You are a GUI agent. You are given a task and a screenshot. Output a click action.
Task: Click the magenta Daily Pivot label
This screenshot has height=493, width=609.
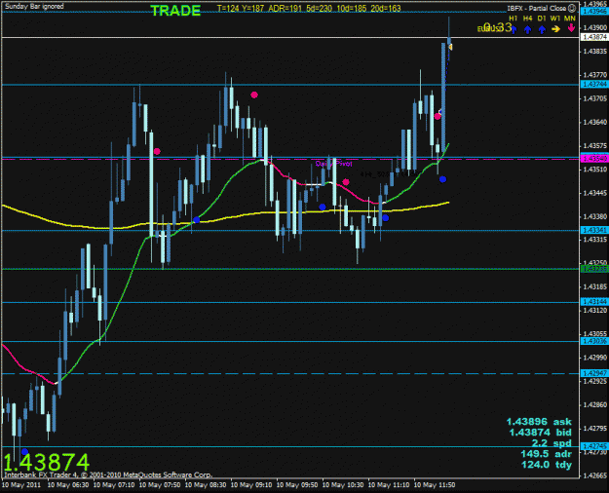click(x=333, y=164)
